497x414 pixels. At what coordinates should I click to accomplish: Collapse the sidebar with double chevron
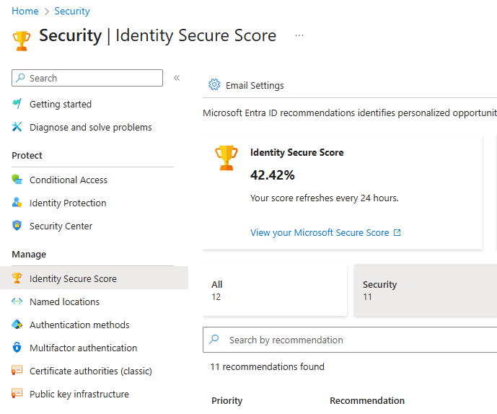click(x=177, y=78)
